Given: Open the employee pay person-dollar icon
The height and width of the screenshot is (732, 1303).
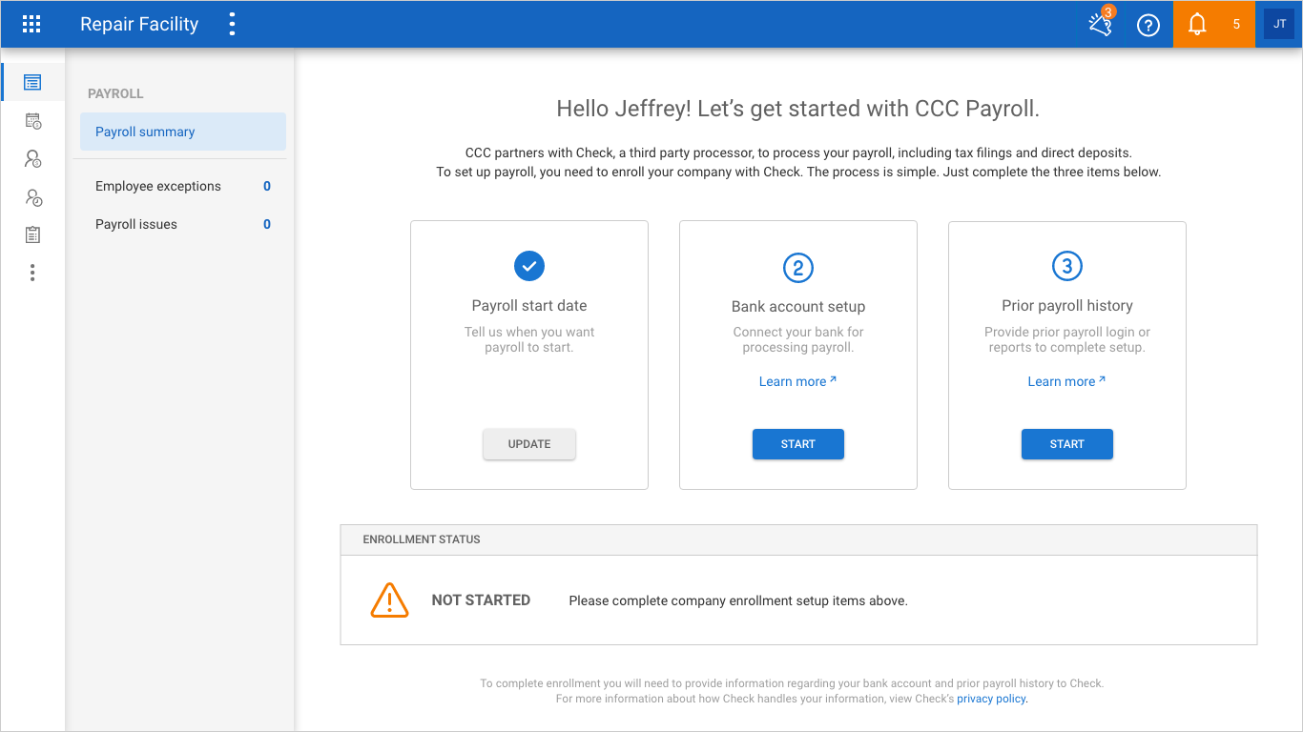Looking at the screenshot, I should 32,158.
